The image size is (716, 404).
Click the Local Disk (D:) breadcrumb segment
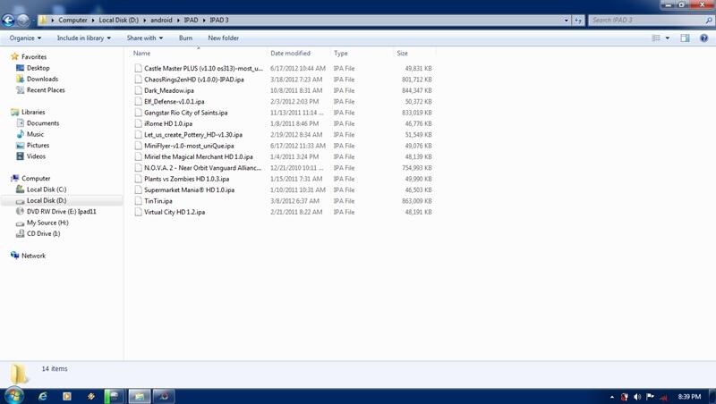click(x=119, y=20)
